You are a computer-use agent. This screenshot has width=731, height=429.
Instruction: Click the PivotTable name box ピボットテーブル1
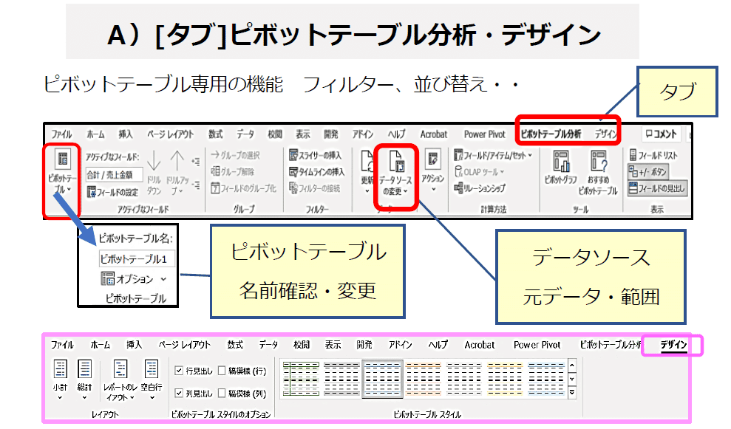pyautogui.click(x=137, y=258)
